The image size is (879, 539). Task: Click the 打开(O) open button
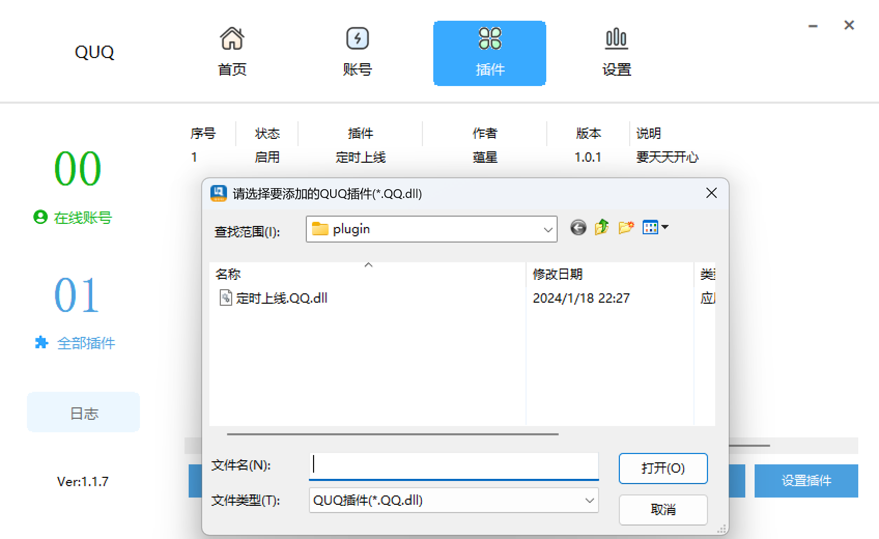pos(663,469)
